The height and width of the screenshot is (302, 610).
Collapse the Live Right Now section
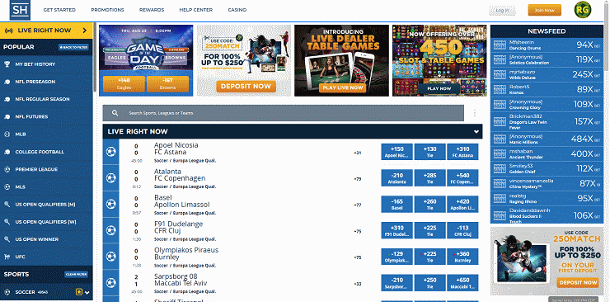[x=476, y=131]
